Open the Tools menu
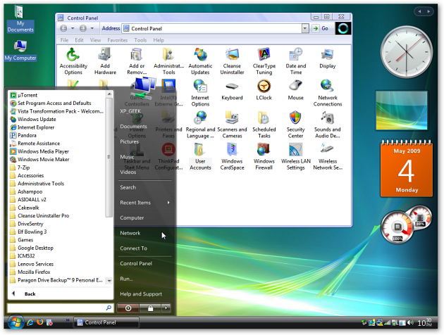 click(140, 40)
